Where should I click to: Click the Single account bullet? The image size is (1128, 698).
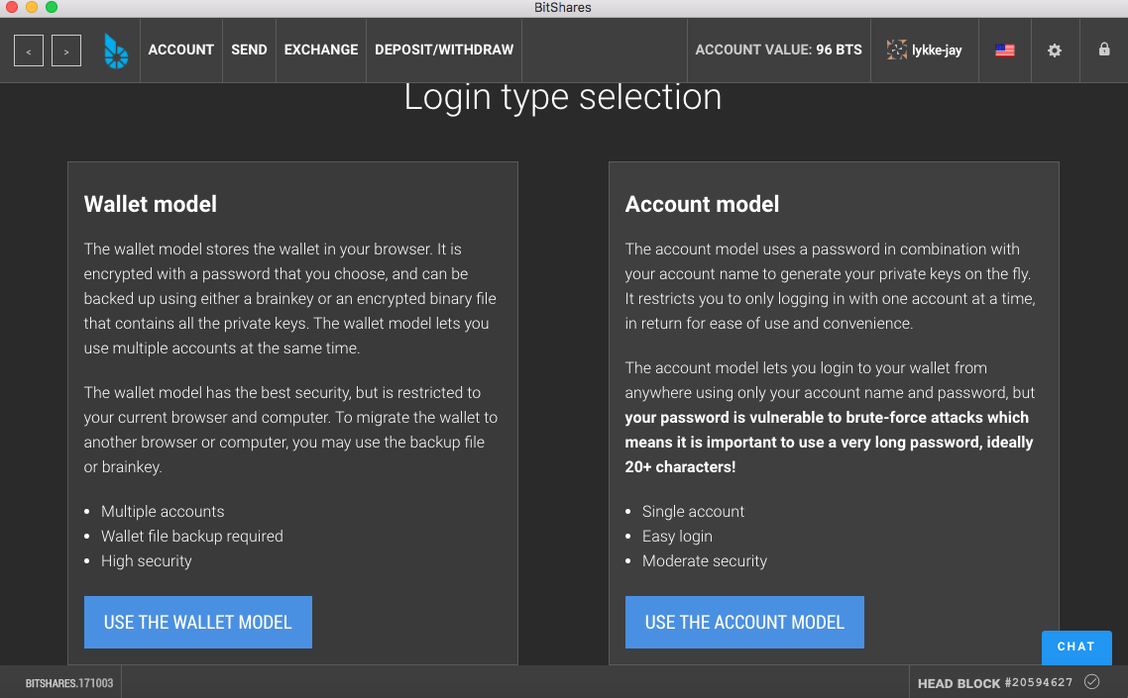(x=693, y=511)
